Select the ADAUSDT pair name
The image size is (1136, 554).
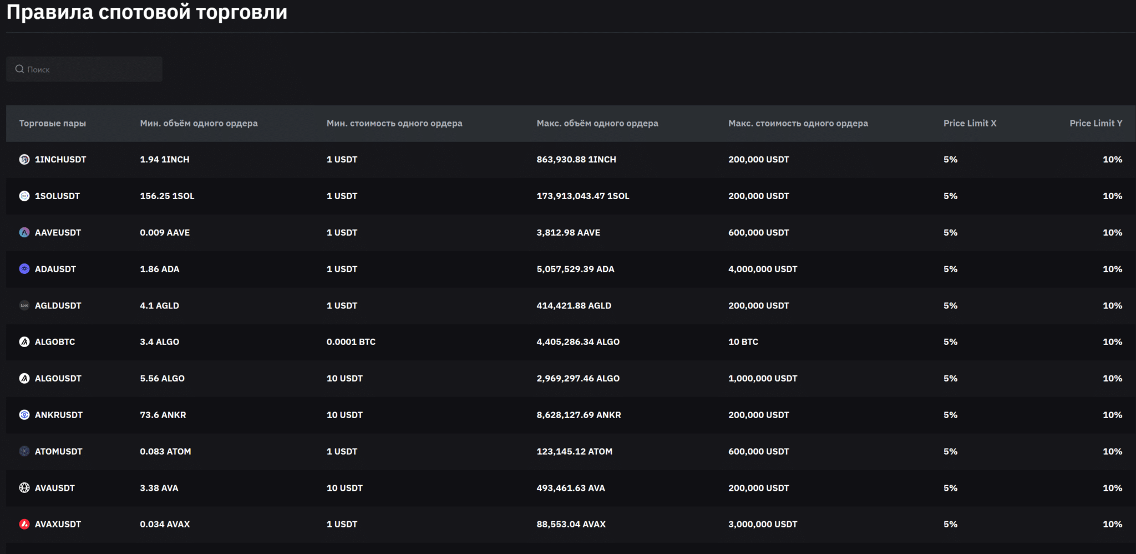[55, 269]
